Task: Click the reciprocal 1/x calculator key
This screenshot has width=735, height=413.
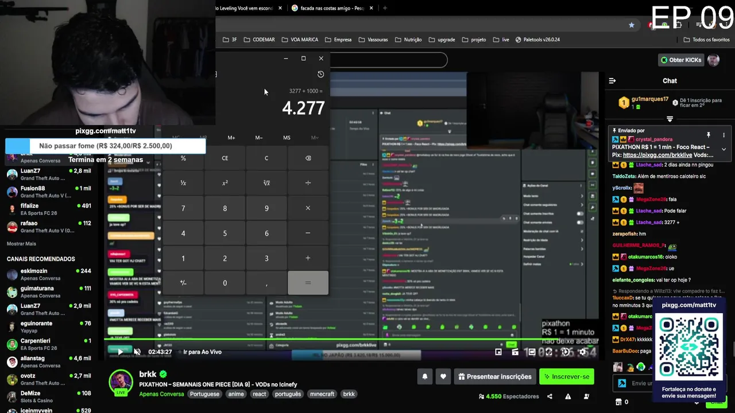Action: click(183, 183)
